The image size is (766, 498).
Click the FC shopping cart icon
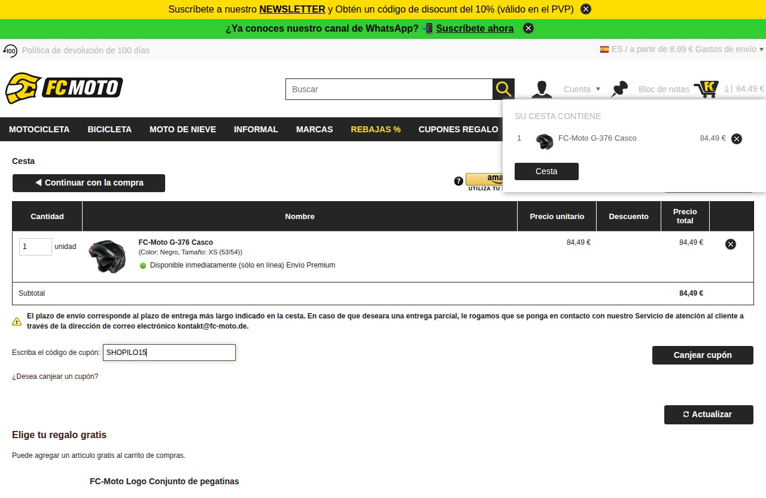pyautogui.click(x=707, y=89)
